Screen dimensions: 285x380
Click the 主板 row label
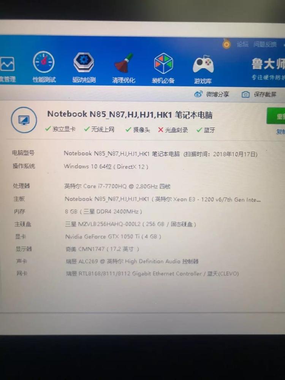pos(19,199)
